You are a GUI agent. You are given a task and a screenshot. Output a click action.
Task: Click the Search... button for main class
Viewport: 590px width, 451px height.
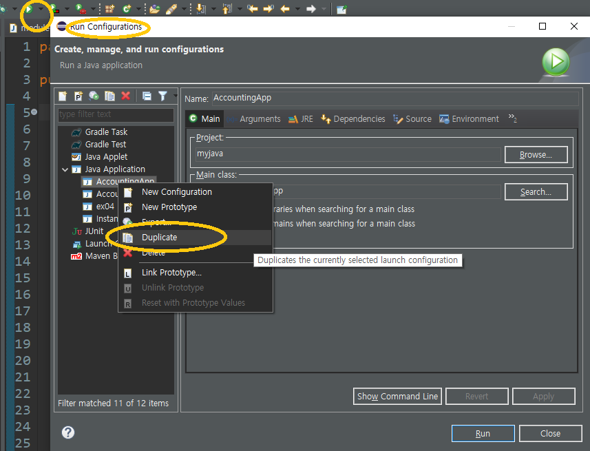tap(536, 192)
